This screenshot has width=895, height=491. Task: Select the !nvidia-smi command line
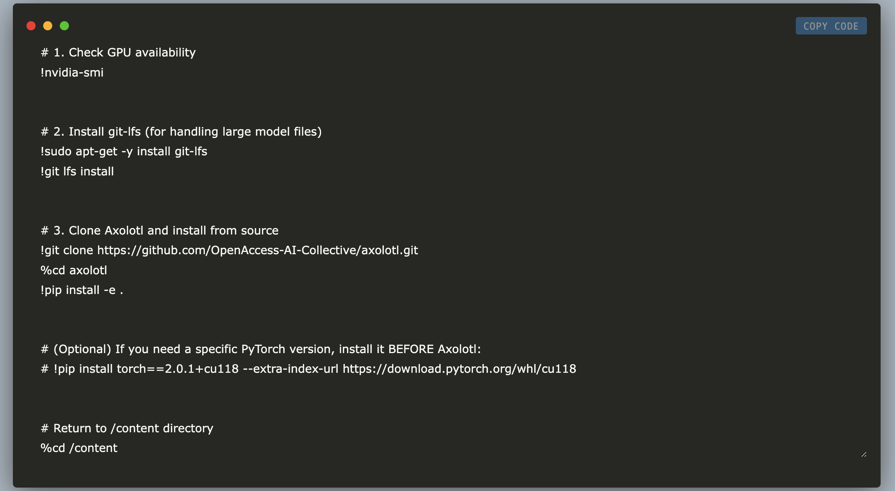pos(72,72)
